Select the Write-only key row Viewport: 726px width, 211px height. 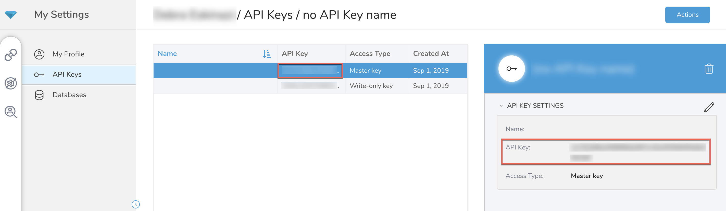point(371,86)
